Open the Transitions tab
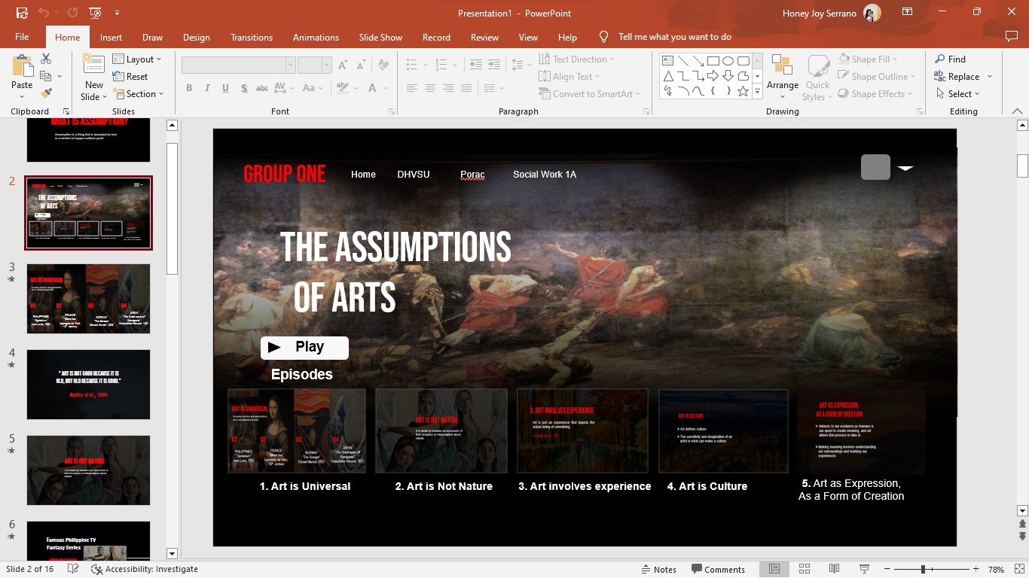 [x=252, y=37]
